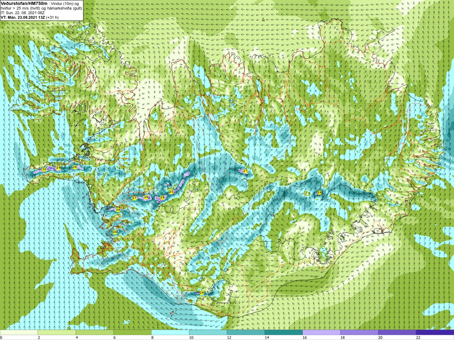This screenshot has height=340, width=454.
Task: Click the Veðurstofan/HM750m title text
Action: [24, 4]
